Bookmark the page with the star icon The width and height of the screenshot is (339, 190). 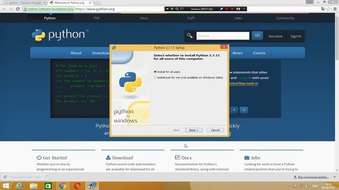tap(328, 9)
